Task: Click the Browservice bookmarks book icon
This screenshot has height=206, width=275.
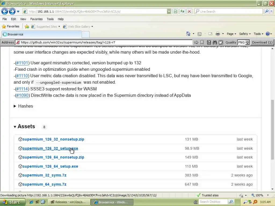Action: 209,42
